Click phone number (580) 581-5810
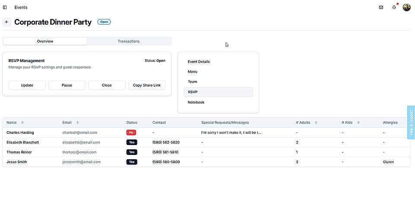The width and height of the screenshot is (415, 224). click(165, 152)
